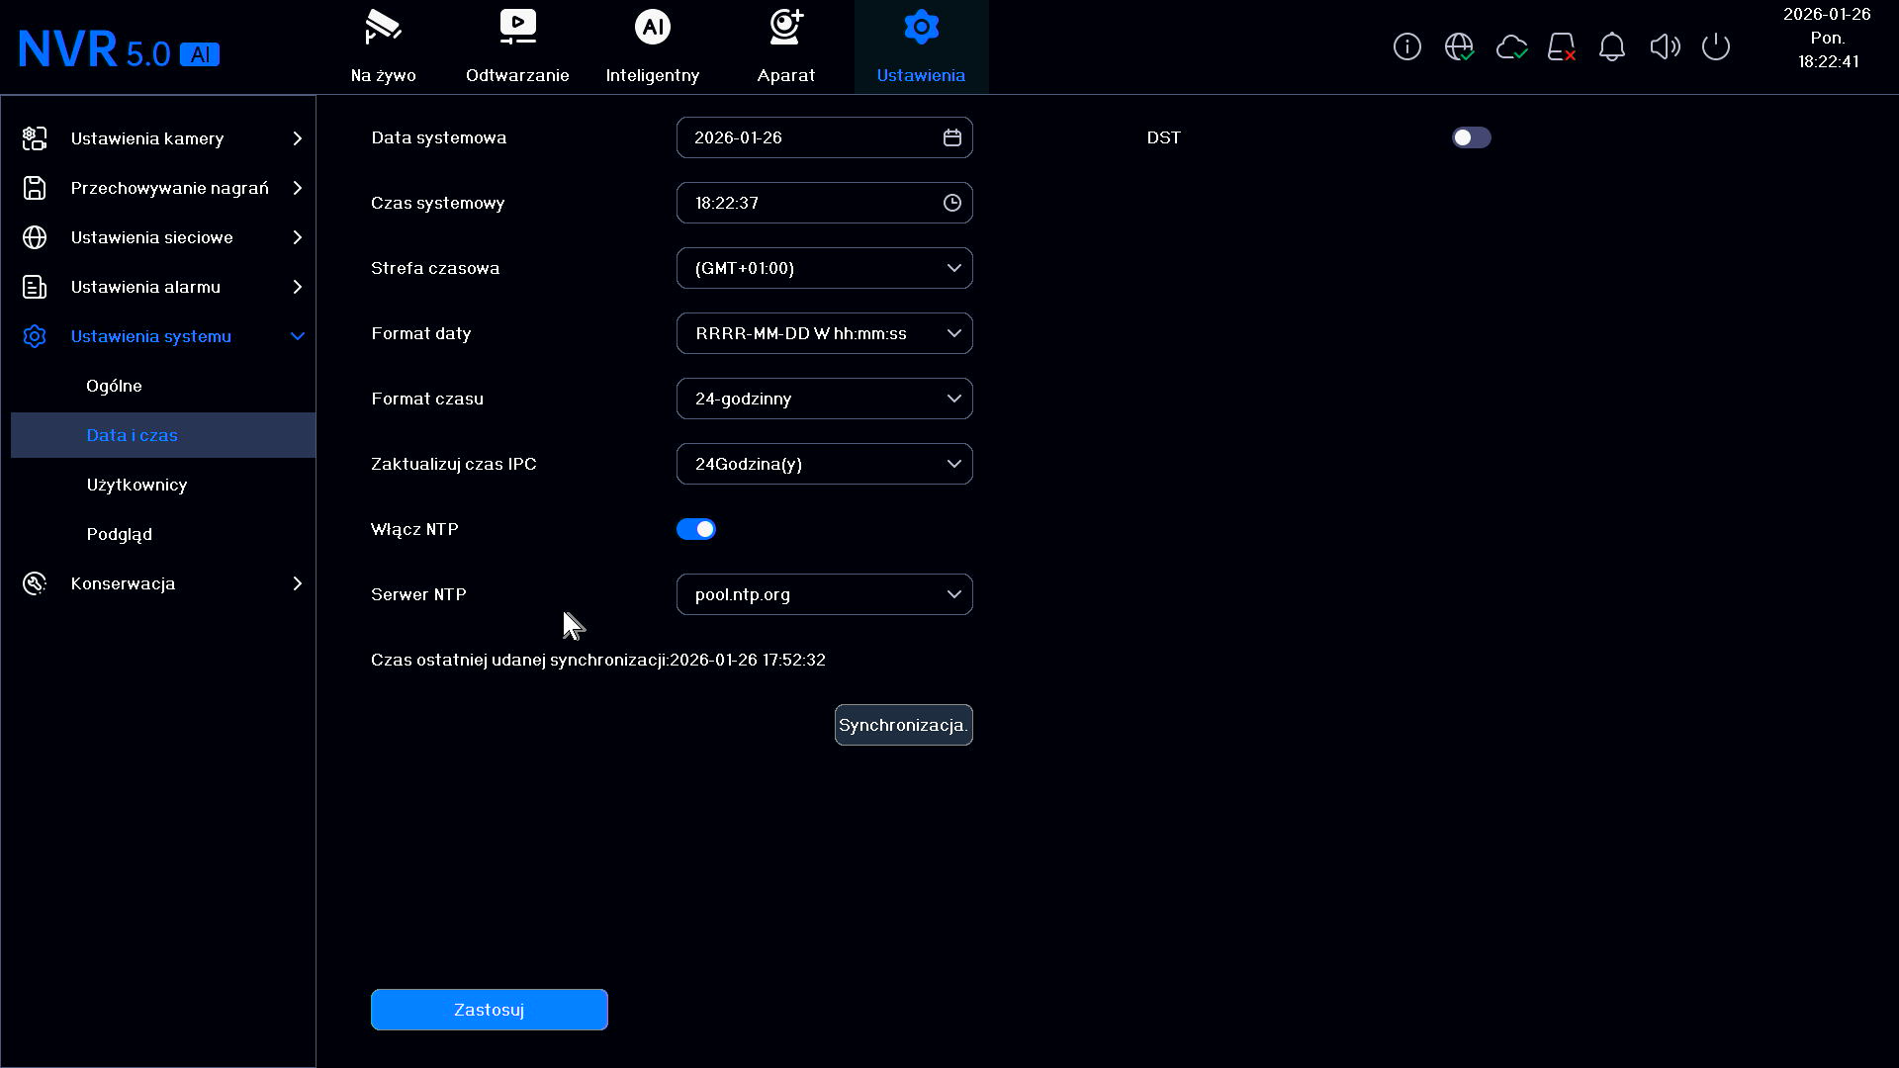Select Data i czas submenu item

(163, 435)
